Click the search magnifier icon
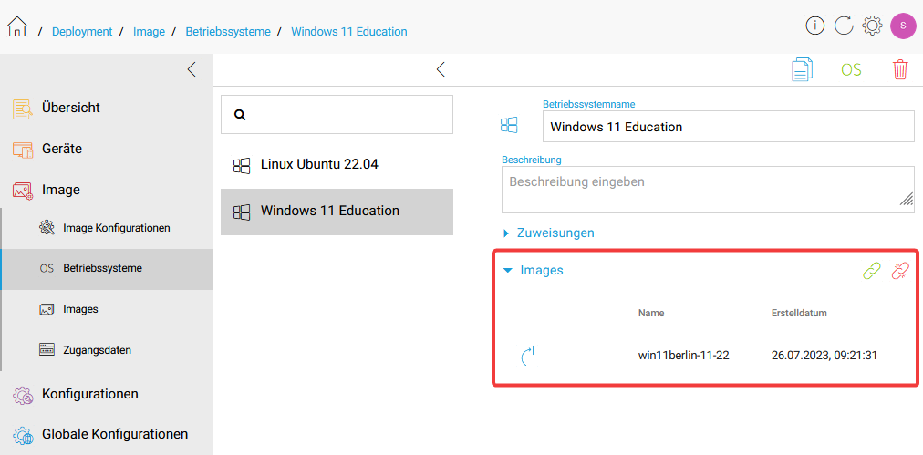The image size is (923, 455). point(240,115)
